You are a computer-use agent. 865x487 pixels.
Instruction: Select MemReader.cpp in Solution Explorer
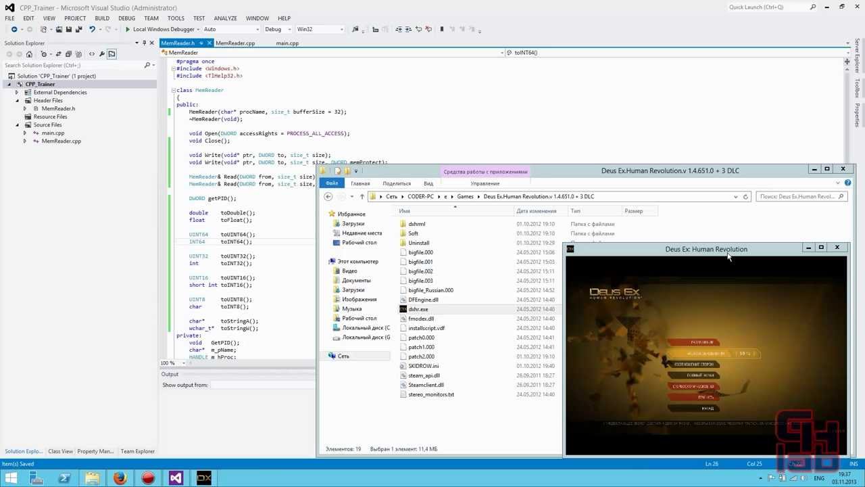[61, 141]
